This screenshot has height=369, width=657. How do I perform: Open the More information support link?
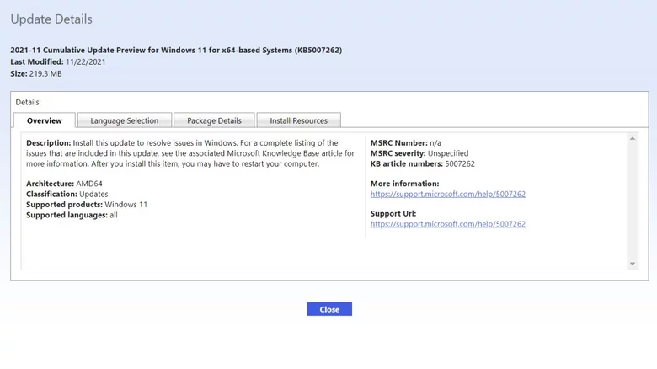447,194
